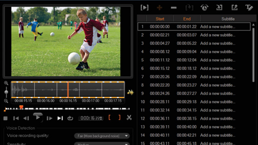
Task: Click End time 00:00:09.04
Action: click(x=187, y=52)
